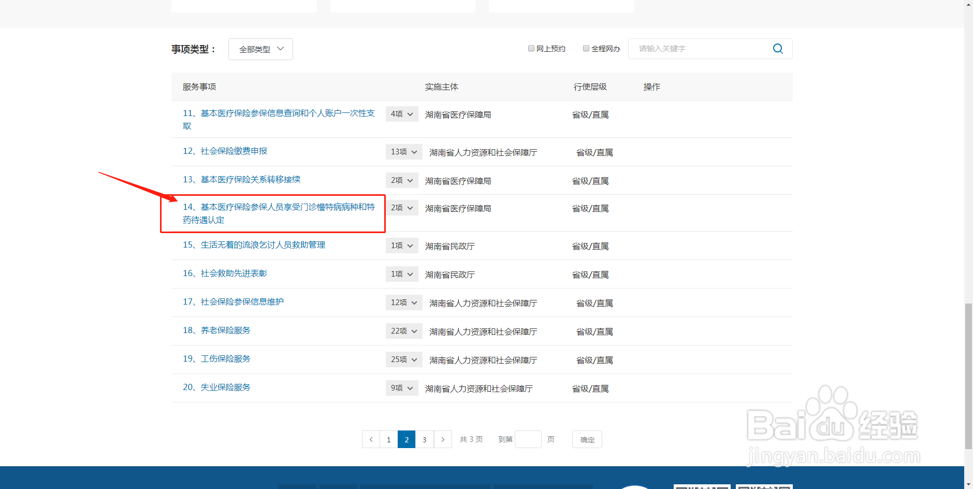Expand the 25项 dropdown beside 工伤保险服务
Viewport: 973px width, 489px height.
point(403,359)
